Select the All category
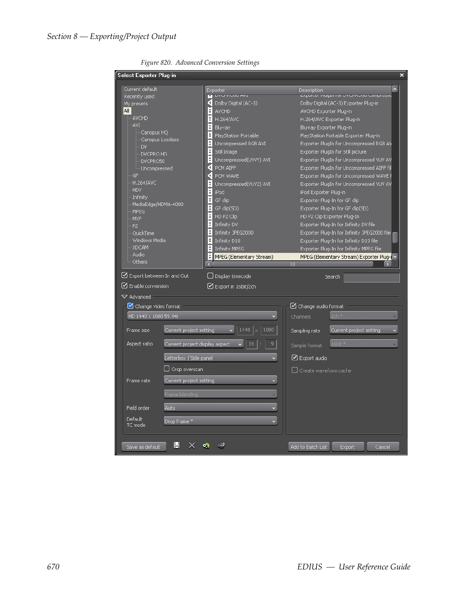The width and height of the screenshot is (471, 606). click(127, 111)
